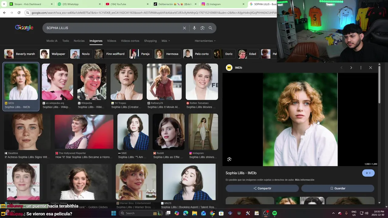The height and width of the screenshot is (218, 388).
Task: Open the browser tab search dropdown
Action: [x=4, y=4]
